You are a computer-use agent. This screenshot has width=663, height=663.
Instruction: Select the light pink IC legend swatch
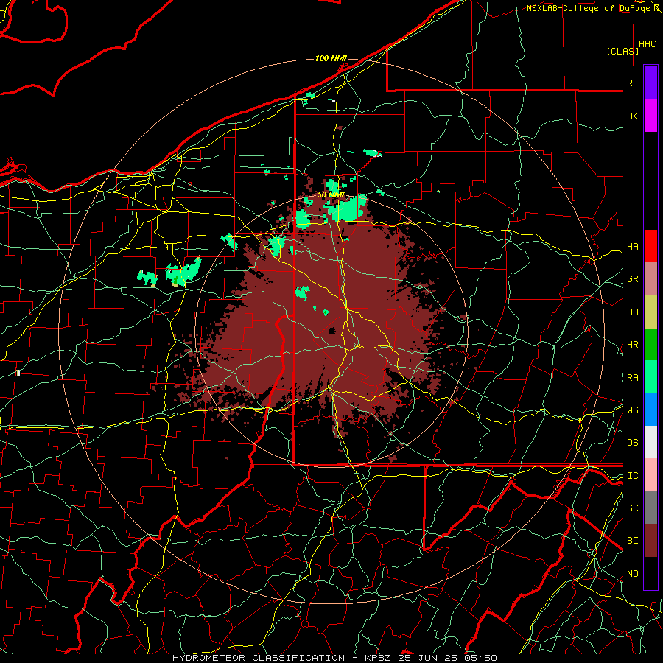pyautogui.click(x=650, y=475)
